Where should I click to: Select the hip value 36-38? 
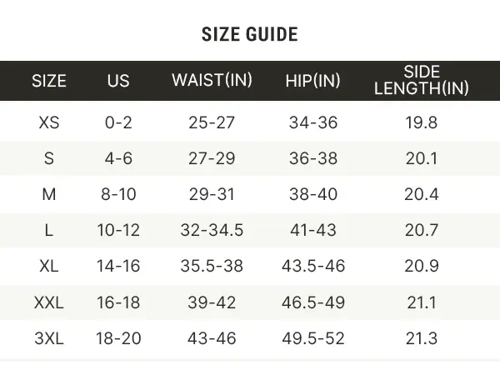[x=312, y=159]
